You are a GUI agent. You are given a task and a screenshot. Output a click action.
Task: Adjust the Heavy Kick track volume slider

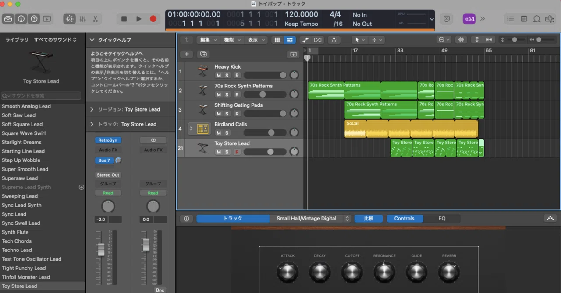266,75
